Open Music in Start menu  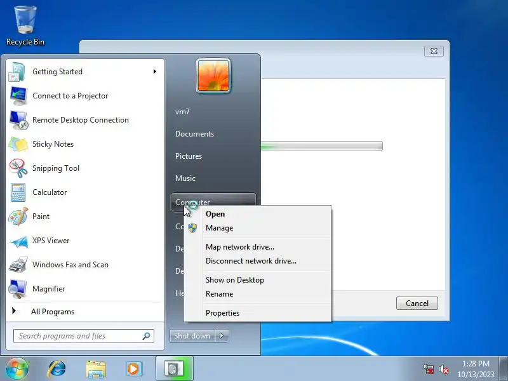(185, 178)
